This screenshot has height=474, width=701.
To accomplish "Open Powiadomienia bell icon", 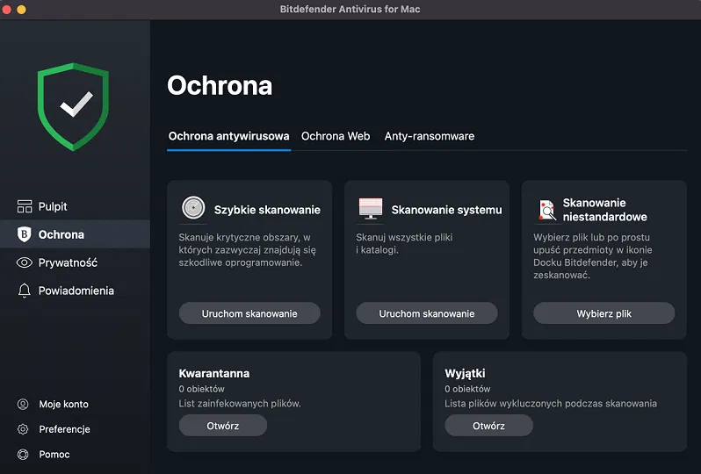I will 24,291.
